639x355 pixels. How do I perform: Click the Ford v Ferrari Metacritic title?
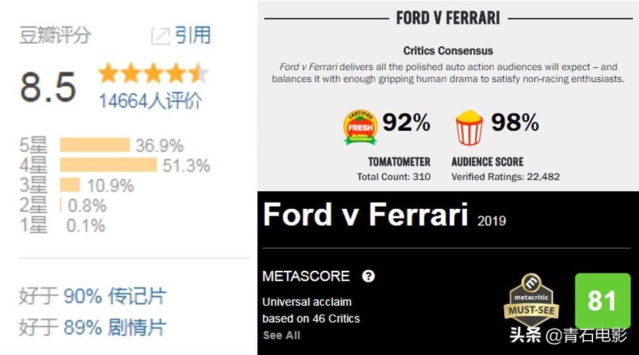tap(365, 215)
